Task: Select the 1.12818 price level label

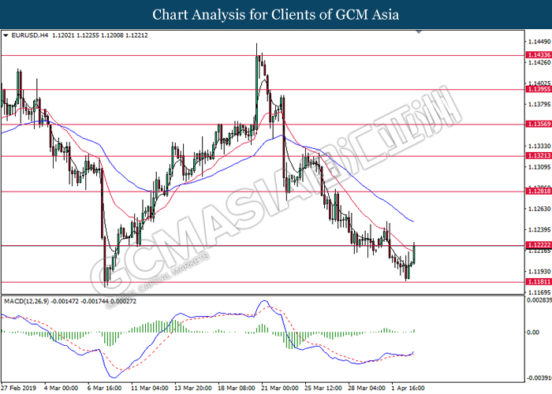Action: [539, 191]
